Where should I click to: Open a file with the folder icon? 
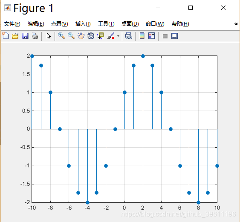pos(15,36)
